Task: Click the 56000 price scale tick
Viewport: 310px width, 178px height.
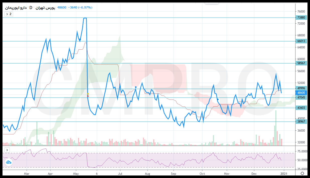Action: coord(301,71)
